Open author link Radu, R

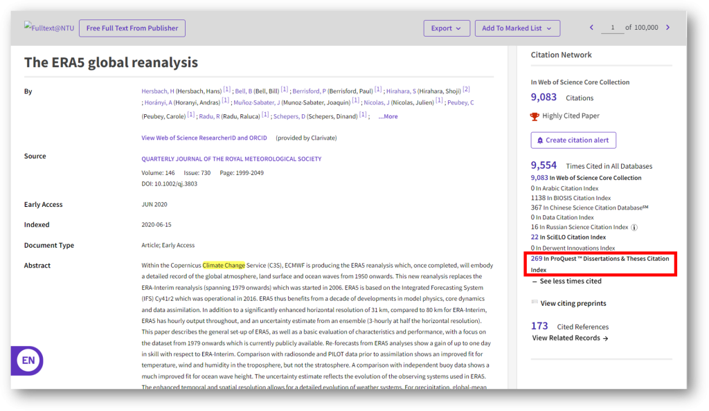209,116
